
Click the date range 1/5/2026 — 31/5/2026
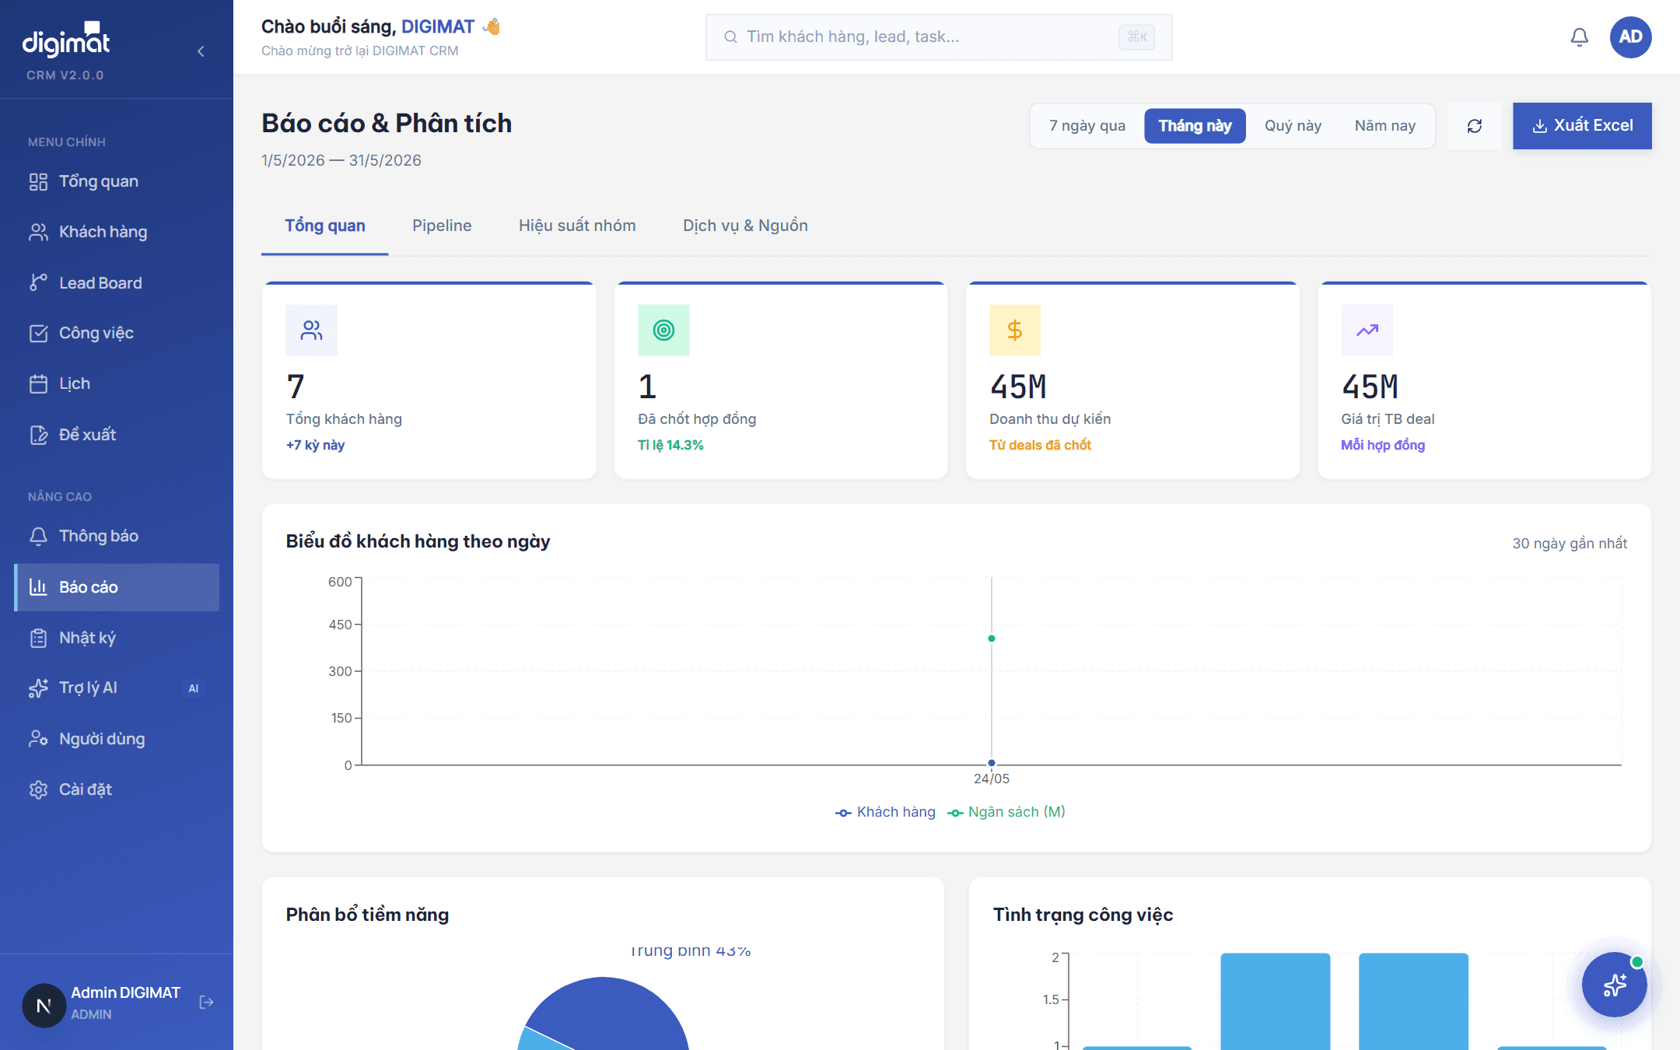(x=341, y=161)
